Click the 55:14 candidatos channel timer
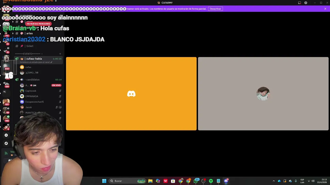Screen dimensions: 330x185 tap(58, 80)
